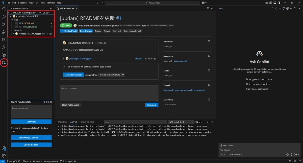Start a new chat in Copilot panel
The image size is (303, 163).
point(280,8)
